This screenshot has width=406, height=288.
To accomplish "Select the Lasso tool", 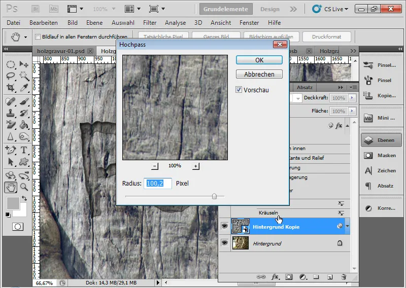I will click(x=10, y=76).
